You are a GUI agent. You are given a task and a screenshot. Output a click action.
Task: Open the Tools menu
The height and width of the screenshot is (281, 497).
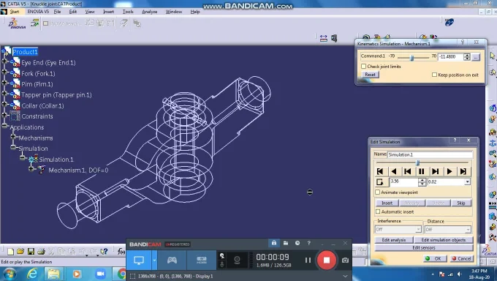pos(128,12)
